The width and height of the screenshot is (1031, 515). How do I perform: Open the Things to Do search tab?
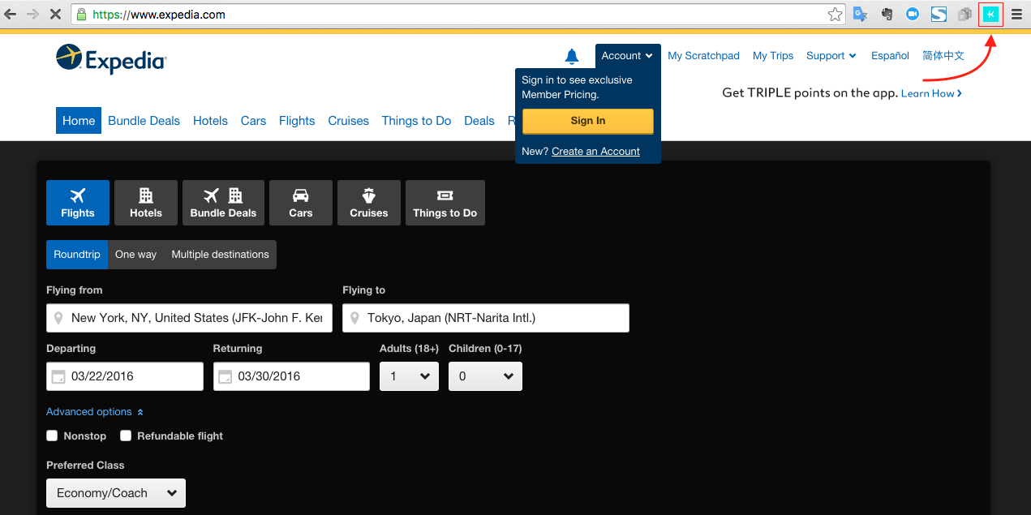pos(445,203)
